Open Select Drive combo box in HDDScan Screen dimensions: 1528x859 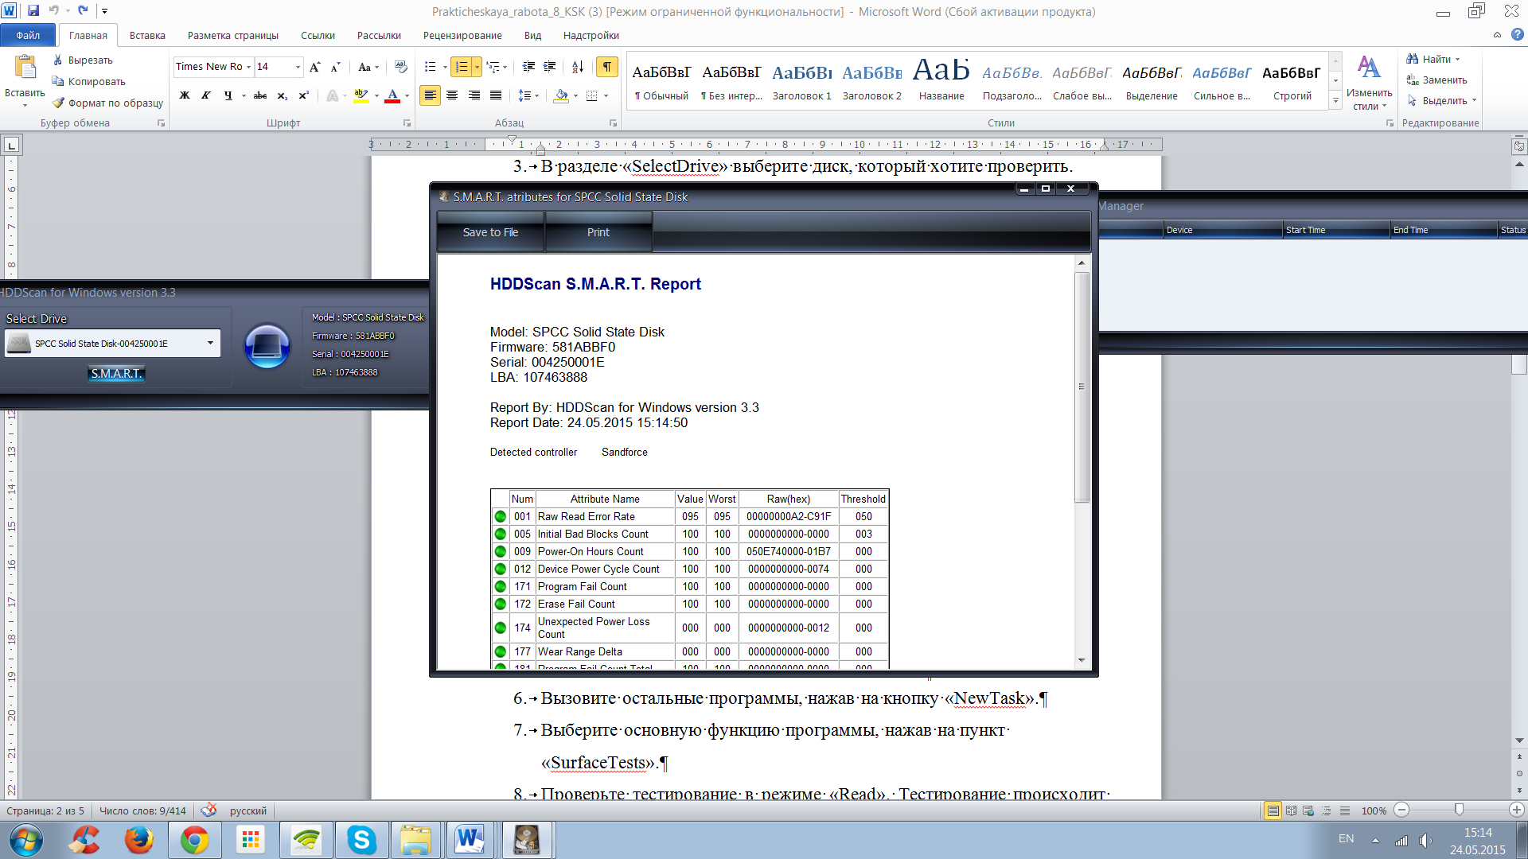coord(112,344)
